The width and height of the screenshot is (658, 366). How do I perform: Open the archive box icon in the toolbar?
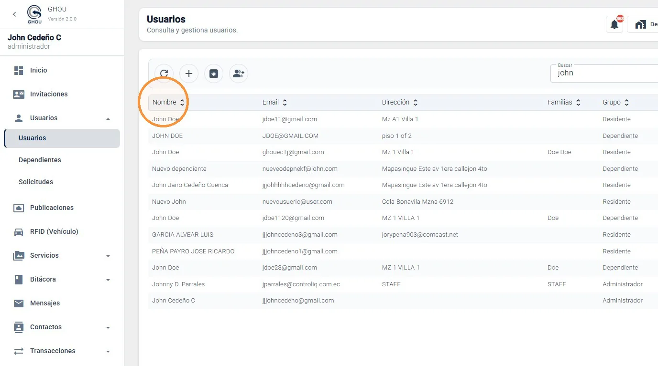tap(214, 73)
